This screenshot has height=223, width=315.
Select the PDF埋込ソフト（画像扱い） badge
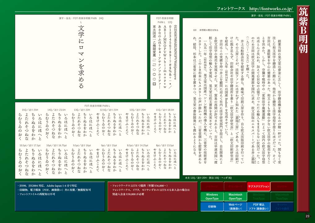259,207
